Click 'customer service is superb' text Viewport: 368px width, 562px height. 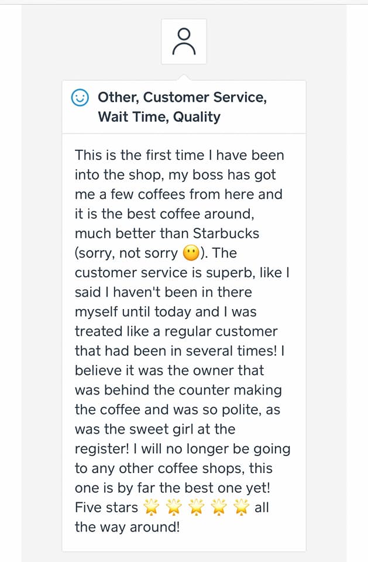click(x=160, y=273)
